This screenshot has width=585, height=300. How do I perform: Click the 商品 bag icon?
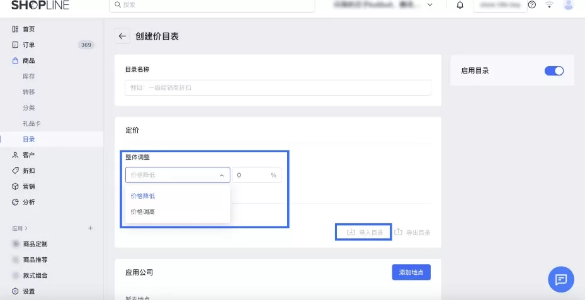tap(15, 60)
